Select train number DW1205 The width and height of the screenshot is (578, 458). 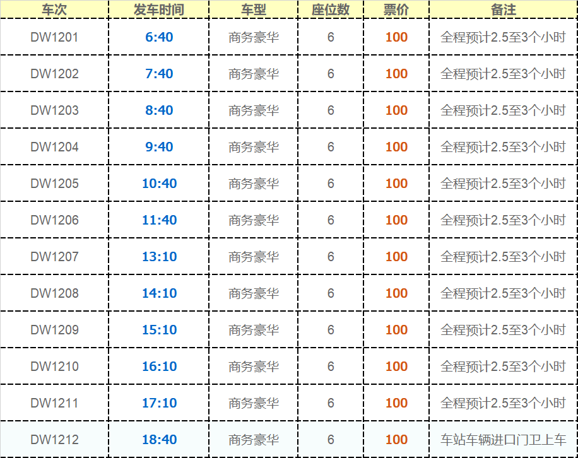pos(54,184)
